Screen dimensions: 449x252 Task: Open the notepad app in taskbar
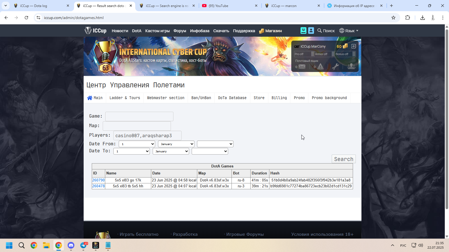(108, 245)
